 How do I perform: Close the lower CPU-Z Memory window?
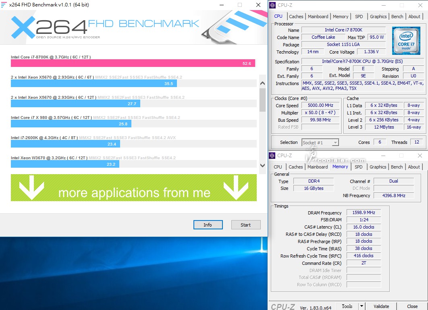coord(420,156)
